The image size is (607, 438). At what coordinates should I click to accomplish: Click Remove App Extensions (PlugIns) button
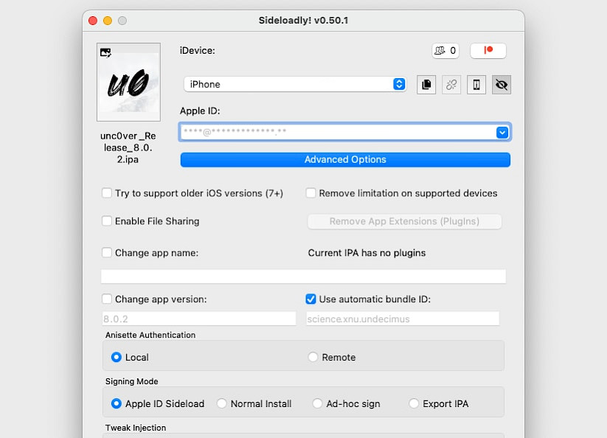pyautogui.click(x=404, y=221)
